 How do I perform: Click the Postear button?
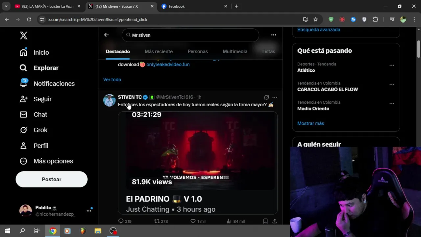52,179
